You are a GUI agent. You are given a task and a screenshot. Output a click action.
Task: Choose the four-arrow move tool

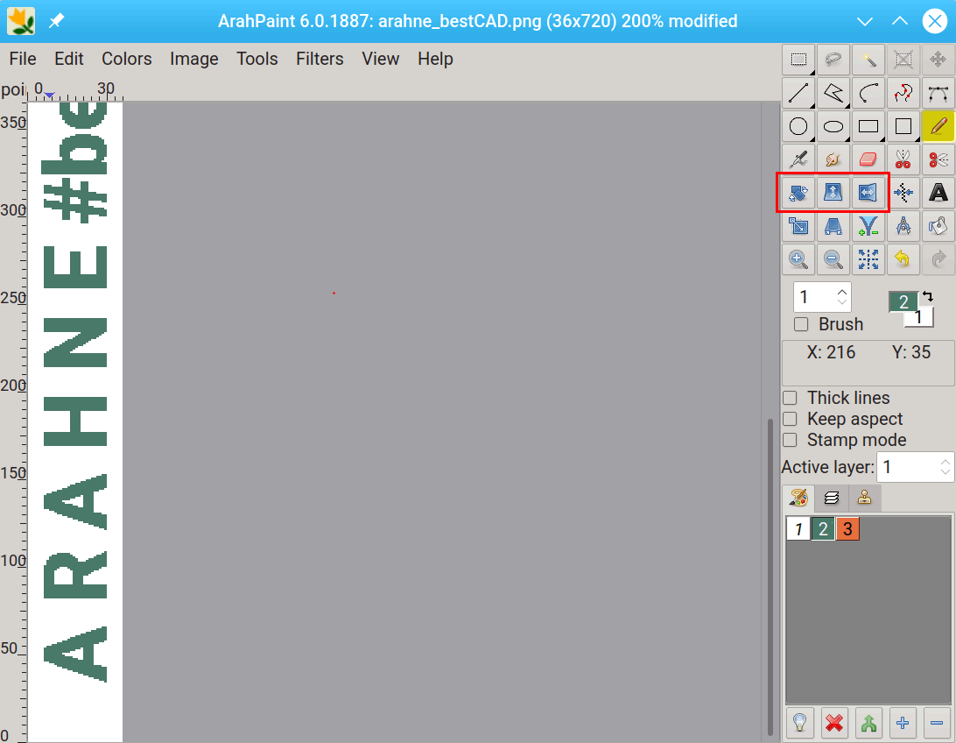coord(938,60)
